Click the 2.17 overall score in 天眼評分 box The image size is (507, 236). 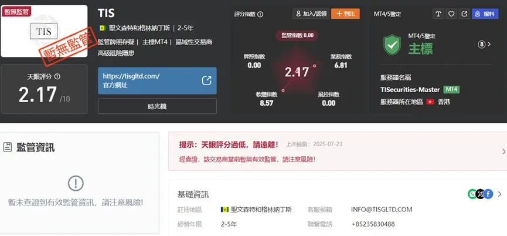(38, 95)
